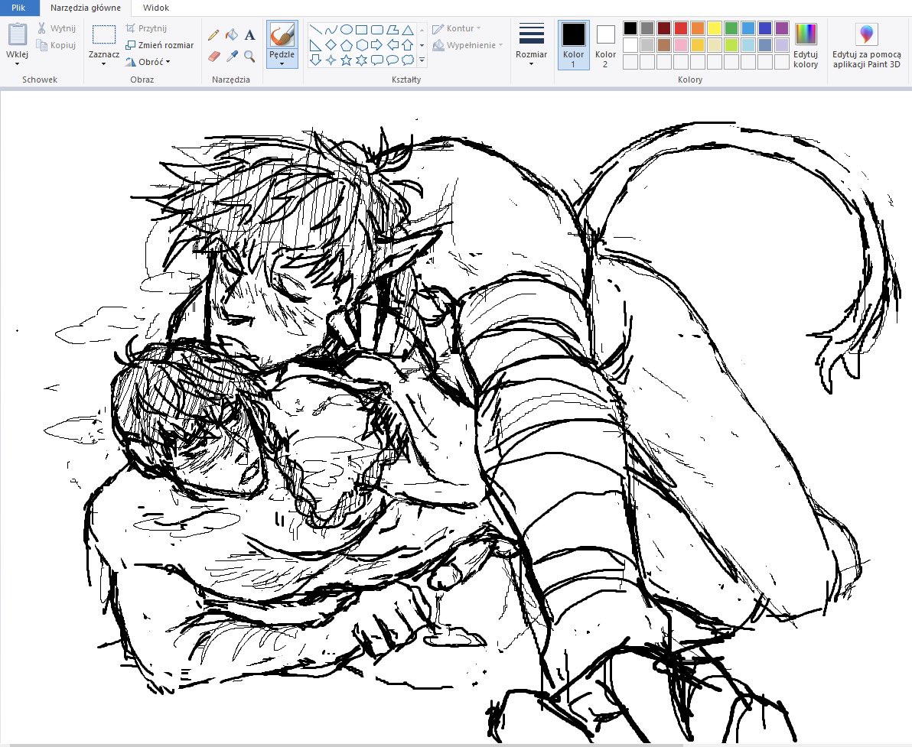Pick the purple color swatch
This screenshot has width=912, height=747.
(782, 28)
